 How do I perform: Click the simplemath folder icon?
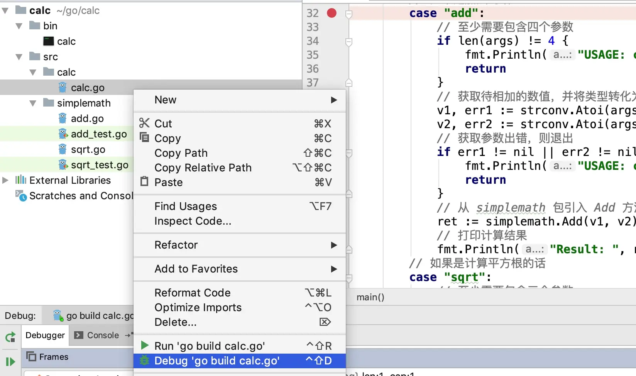pos(49,103)
